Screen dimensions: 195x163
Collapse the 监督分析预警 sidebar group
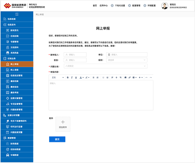coord(17,115)
